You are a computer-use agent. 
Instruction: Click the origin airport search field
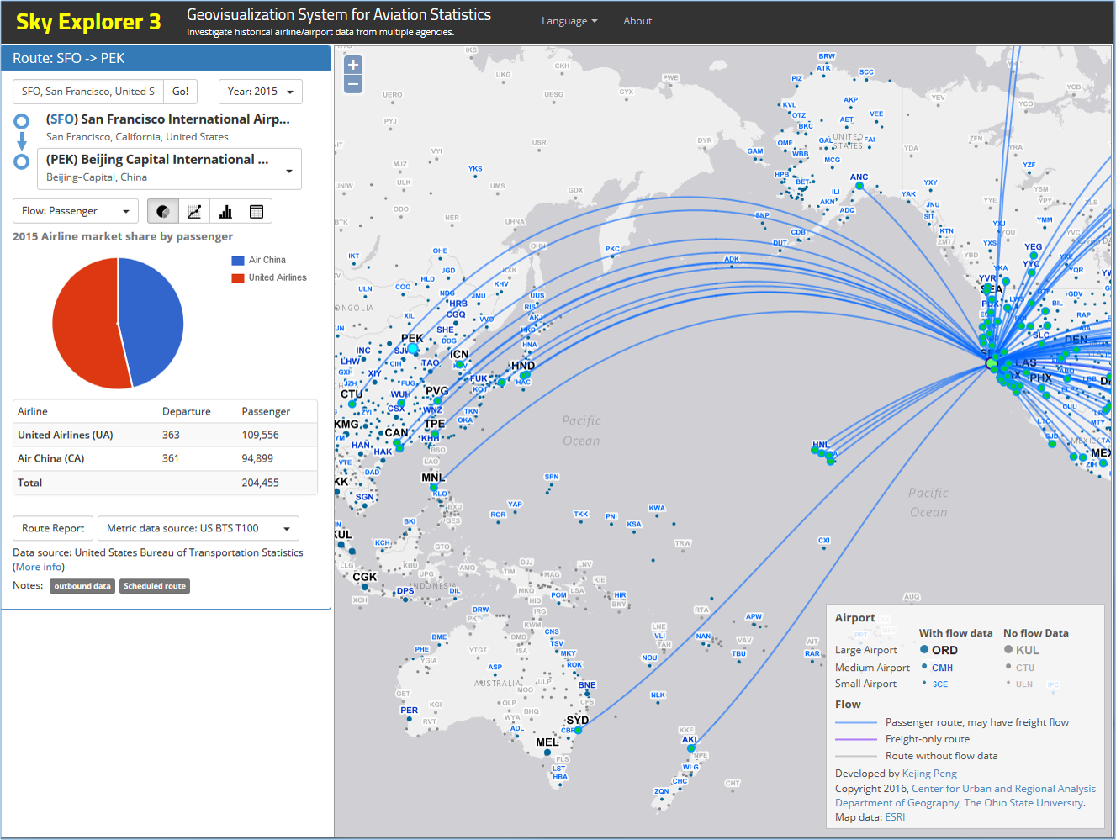pos(88,92)
